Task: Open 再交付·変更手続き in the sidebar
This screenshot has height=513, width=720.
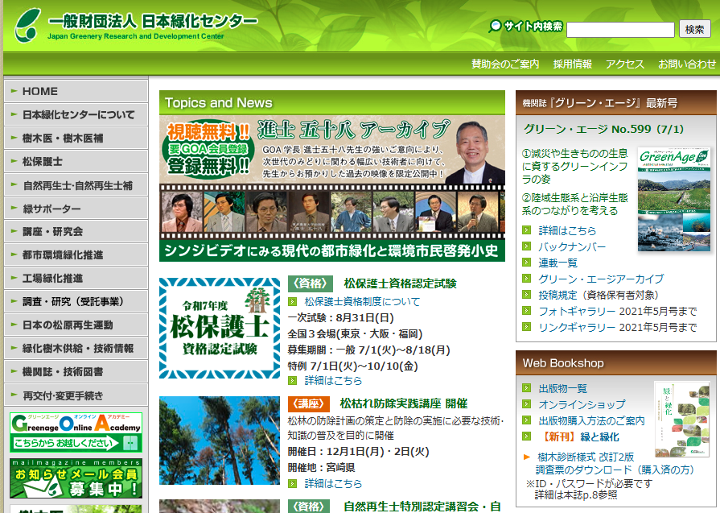Action: [76, 395]
